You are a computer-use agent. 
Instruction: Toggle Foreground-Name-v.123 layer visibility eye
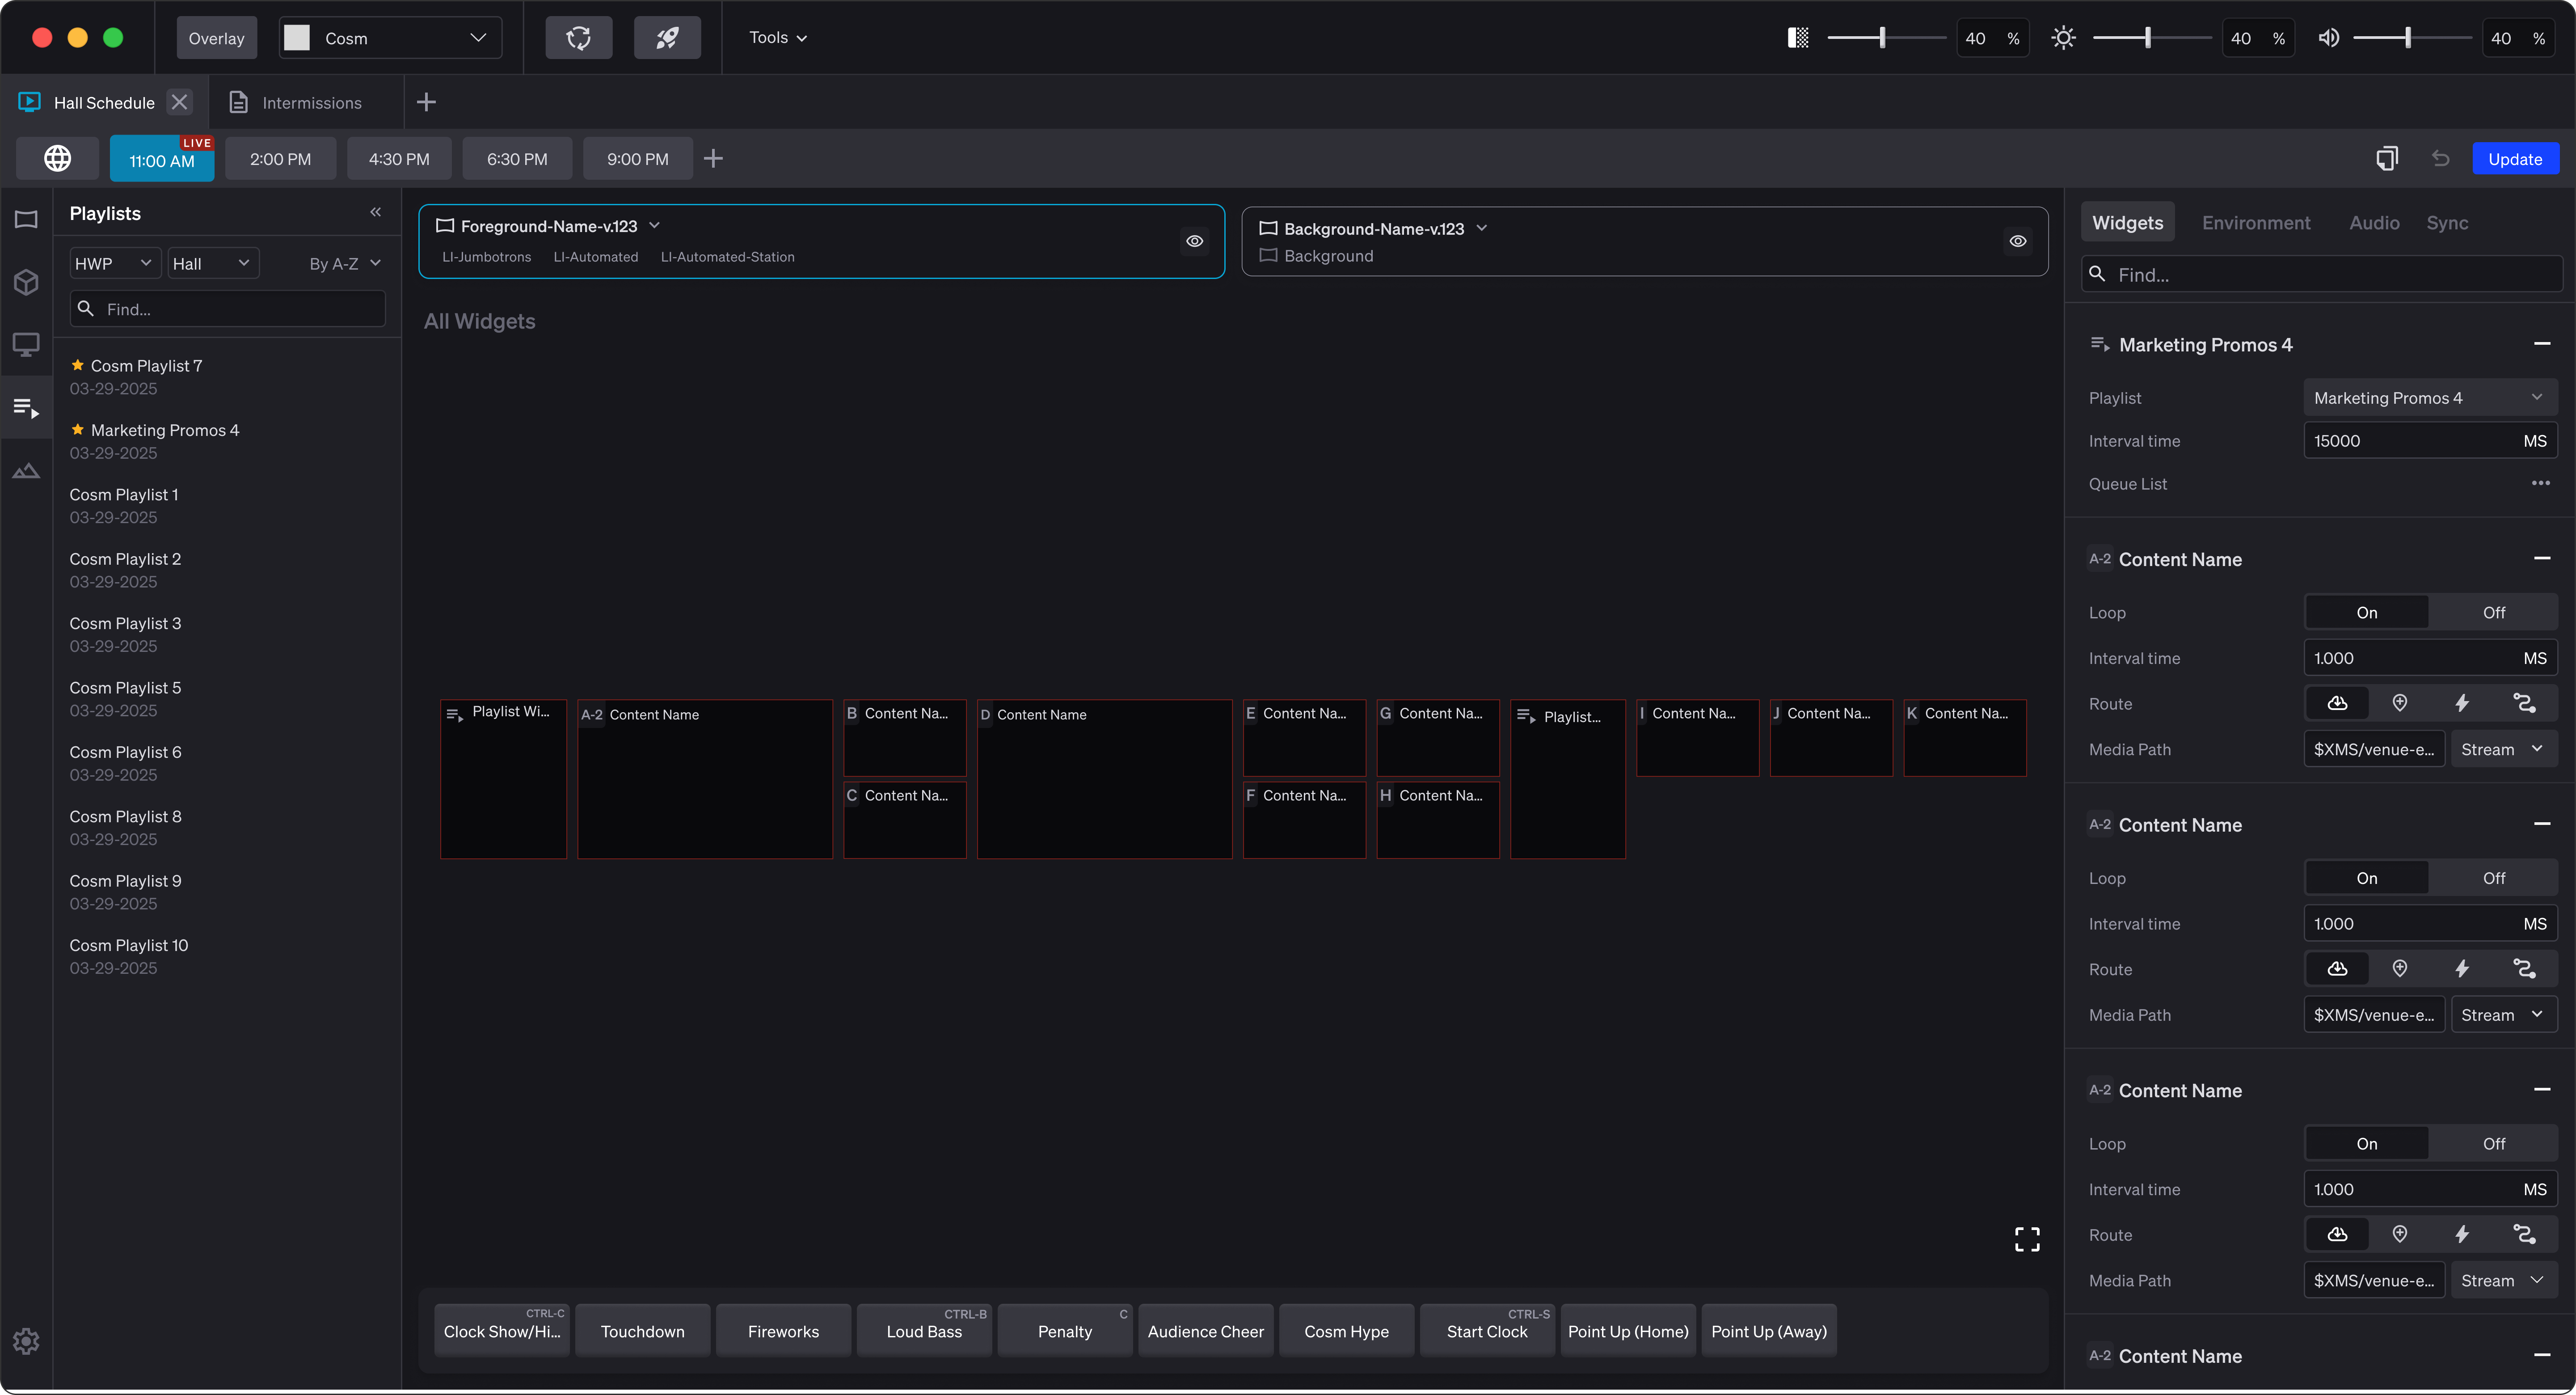coord(1194,241)
